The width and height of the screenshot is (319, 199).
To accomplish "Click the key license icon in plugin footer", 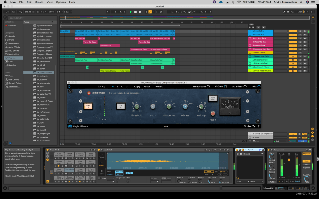I will click(250, 126).
